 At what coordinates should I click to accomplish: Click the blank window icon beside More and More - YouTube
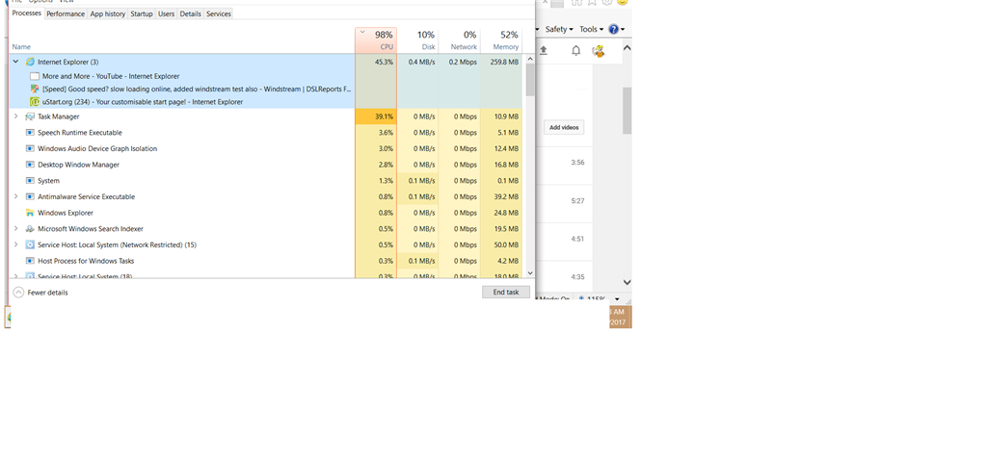[x=35, y=76]
